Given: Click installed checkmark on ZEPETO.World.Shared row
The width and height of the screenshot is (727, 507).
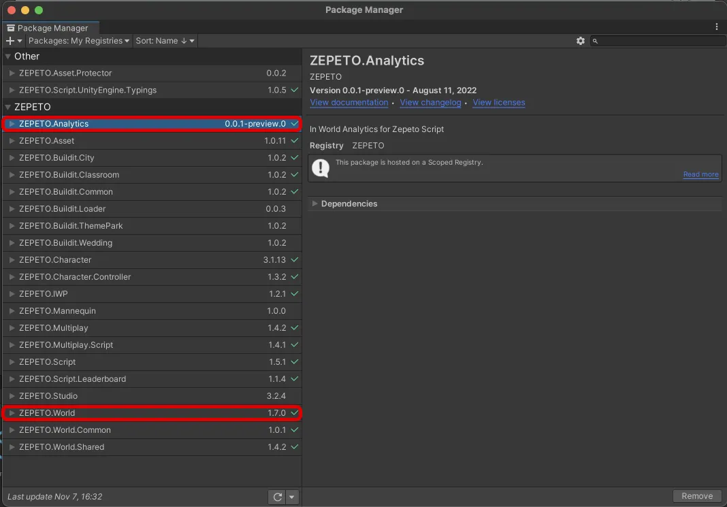Looking at the screenshot, I should pos(295,446).
